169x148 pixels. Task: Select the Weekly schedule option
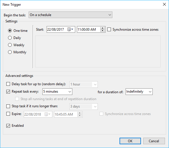pos(16,45)
